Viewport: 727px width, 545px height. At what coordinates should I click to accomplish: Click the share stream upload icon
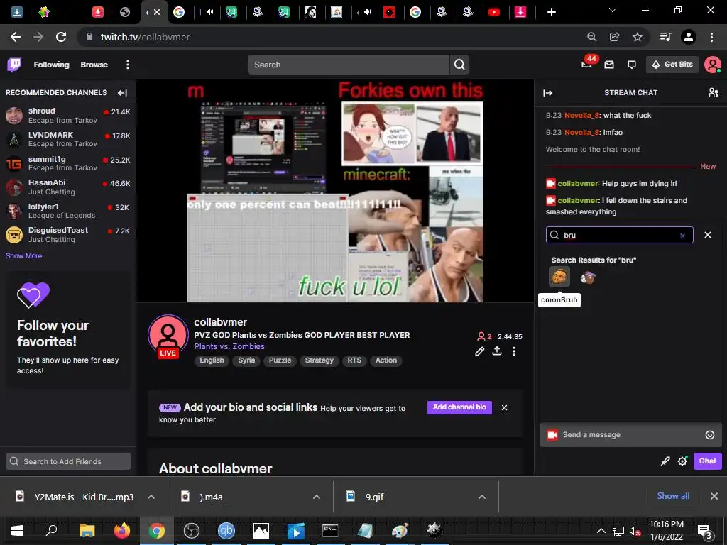[x=497, y=351]
